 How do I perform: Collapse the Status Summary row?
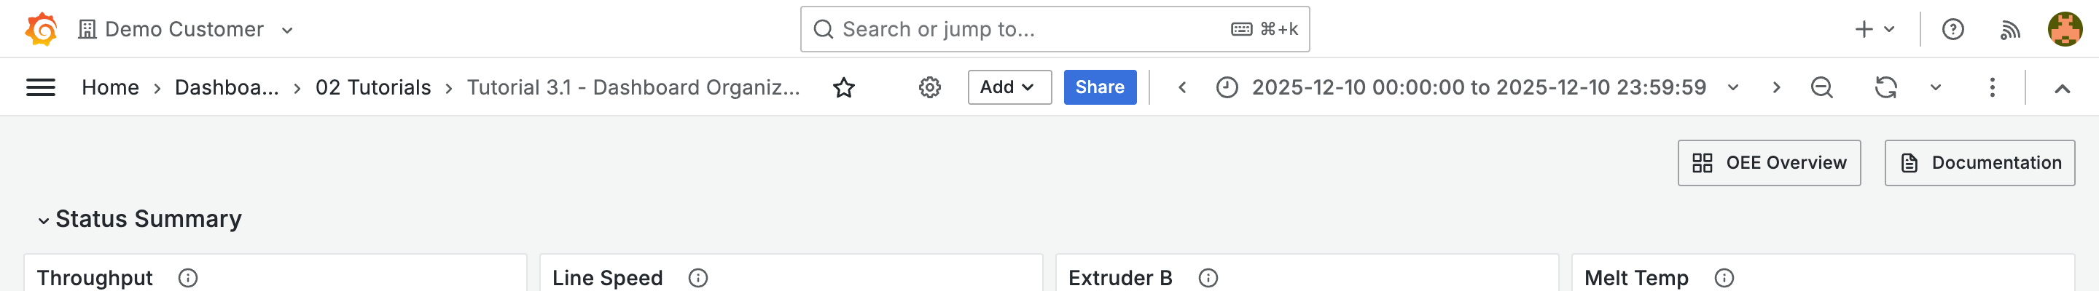[44, 220]
